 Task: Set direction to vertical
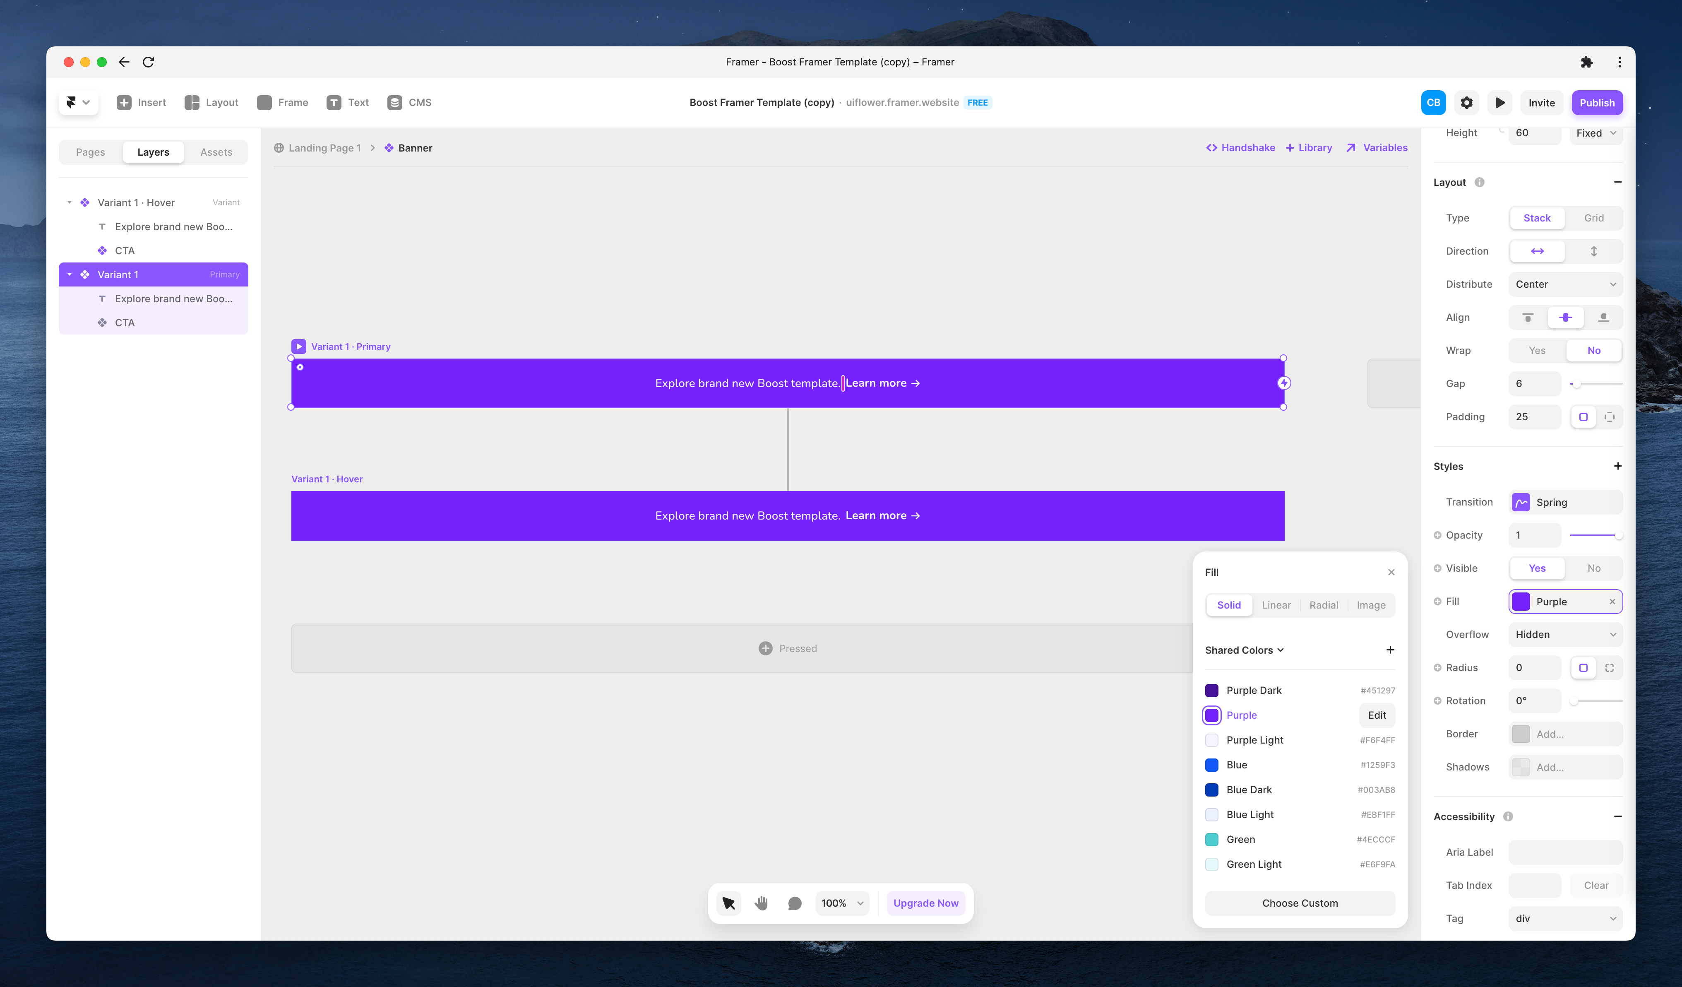[x=1594, y=251]
